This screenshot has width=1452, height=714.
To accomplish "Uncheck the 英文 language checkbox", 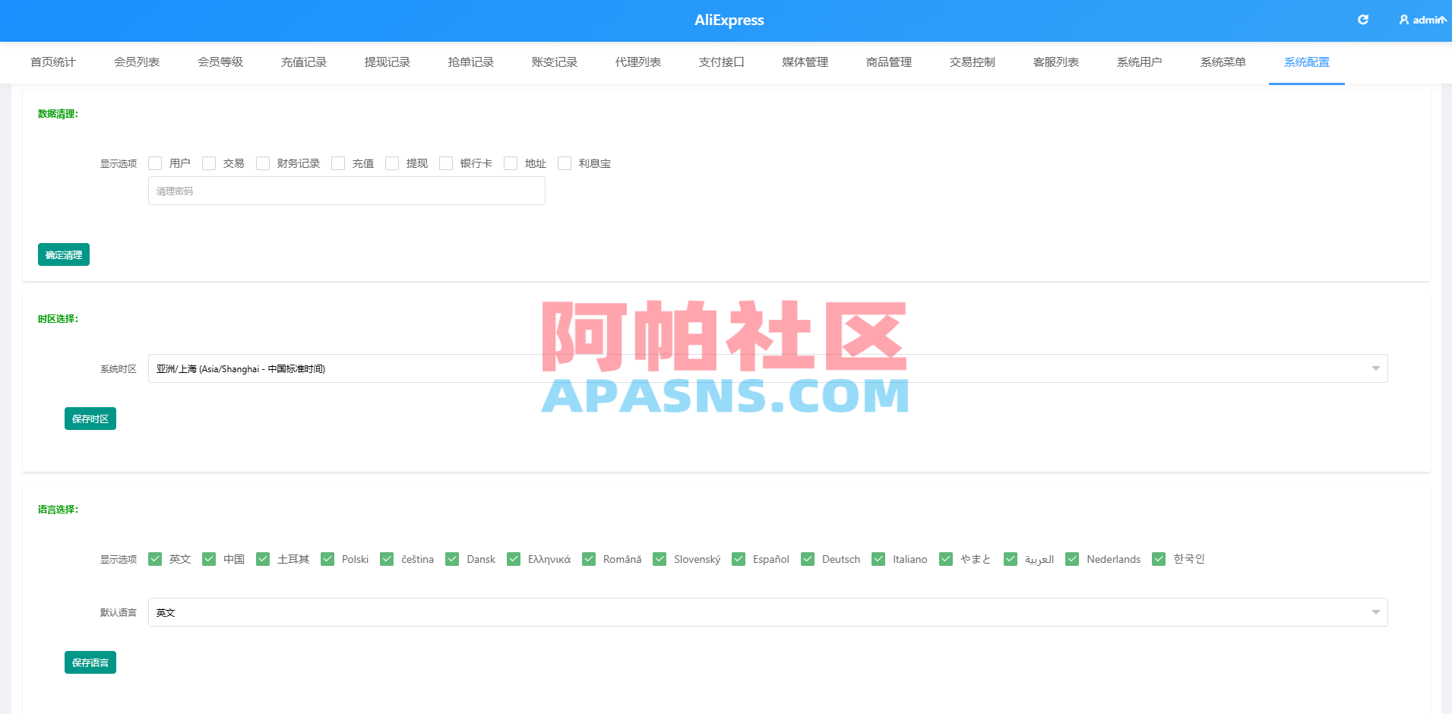I will pyautogui.click(x=155, y=559).
